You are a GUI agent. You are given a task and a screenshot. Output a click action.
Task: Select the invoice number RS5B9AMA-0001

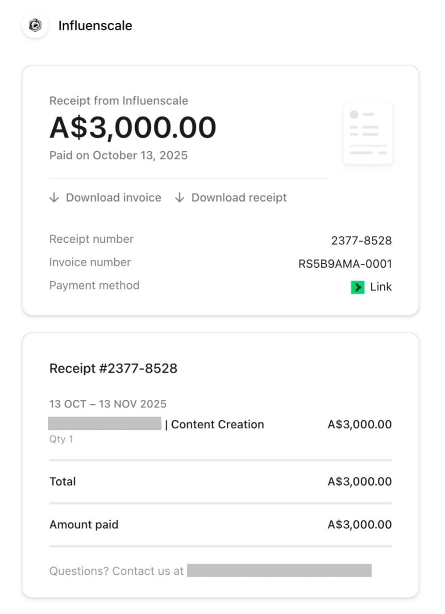[345, 264]
